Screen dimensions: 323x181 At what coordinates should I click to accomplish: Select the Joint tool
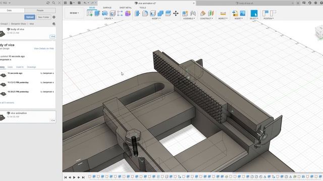(x=193, y=14)
